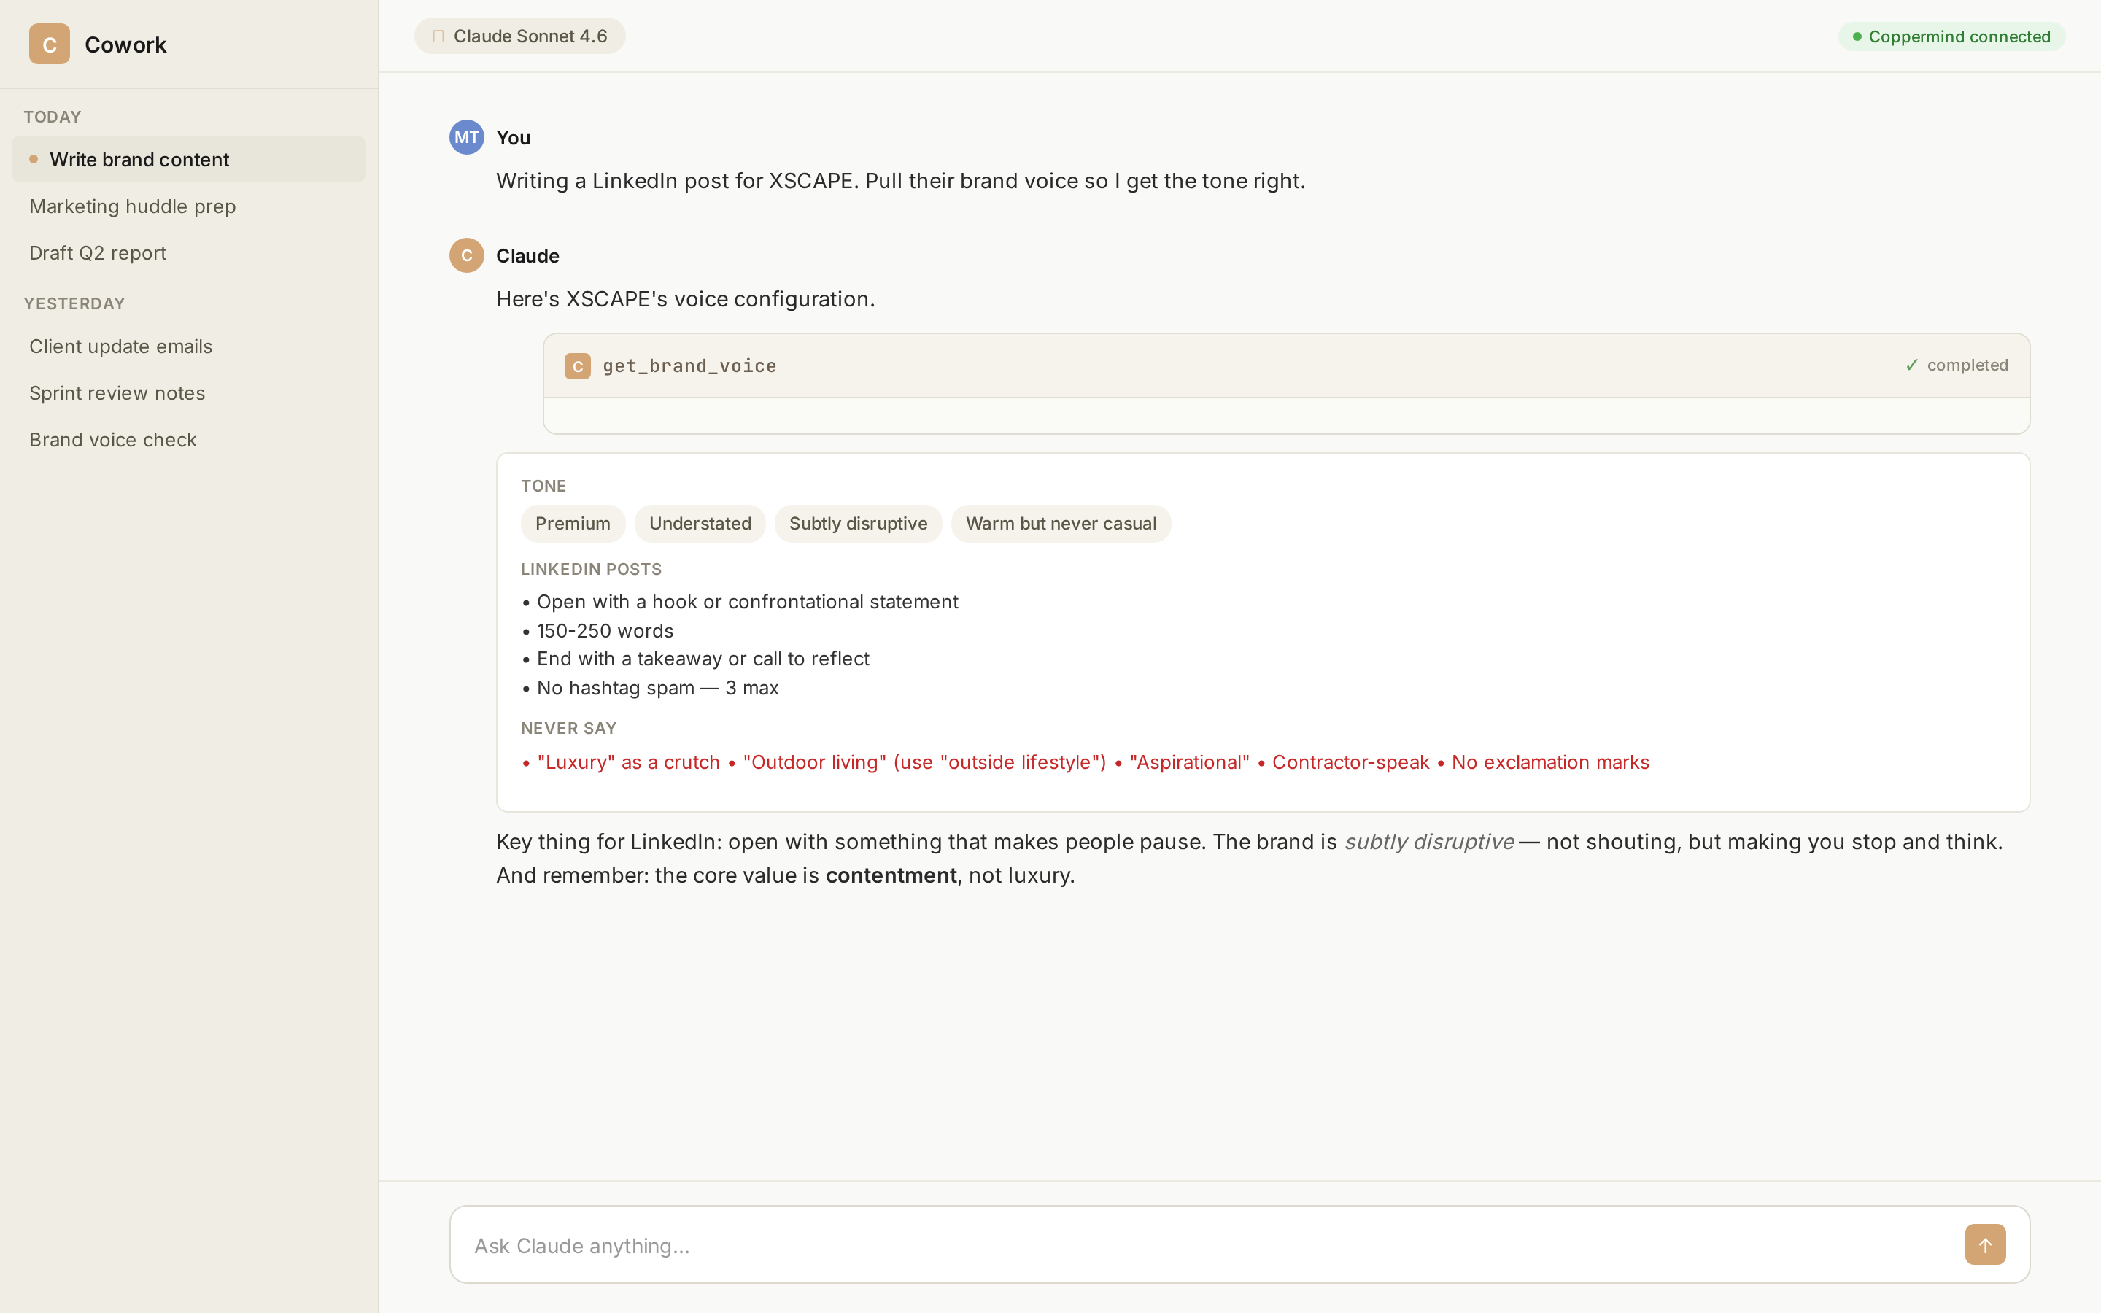Click the orange dot beside Write brand content
Viewport: 2101px width, 1313px height.
(x=34, y=159)
